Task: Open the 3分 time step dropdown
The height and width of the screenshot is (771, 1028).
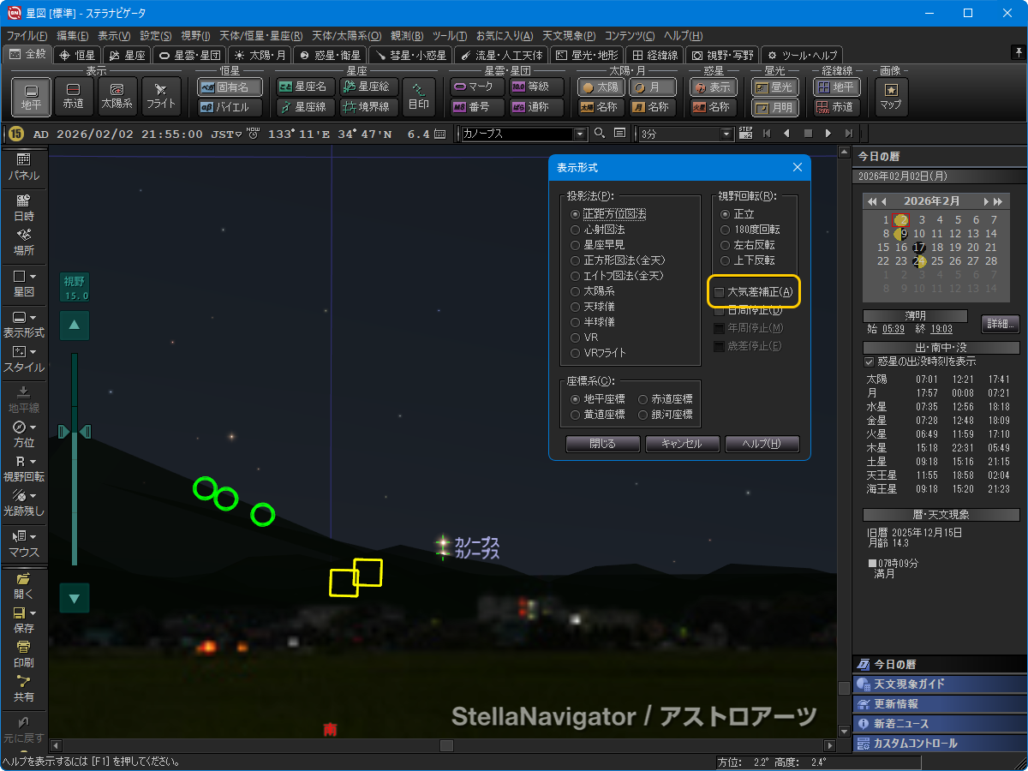Action: [727, 134]
